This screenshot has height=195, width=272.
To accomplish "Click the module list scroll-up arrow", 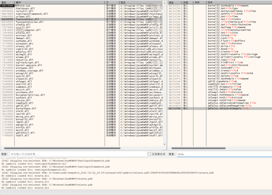I will [164, 3].
